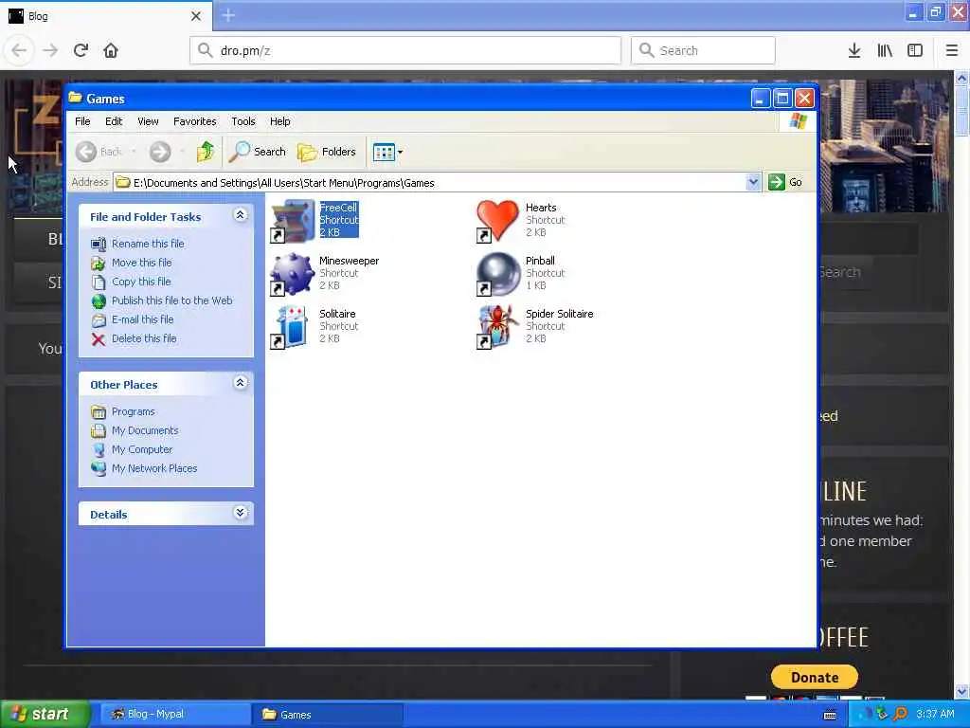Click Copy this file

click(141, 282)
